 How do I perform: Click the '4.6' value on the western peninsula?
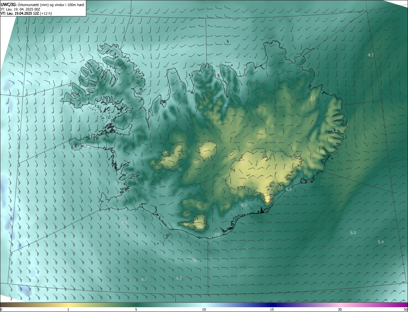[x=76, y=146]
